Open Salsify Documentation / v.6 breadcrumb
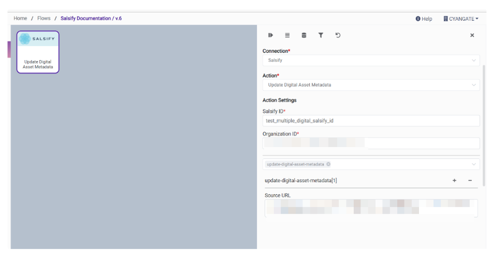Image resolution: width=491 pixels, height=262 pixels. (91, 18)
